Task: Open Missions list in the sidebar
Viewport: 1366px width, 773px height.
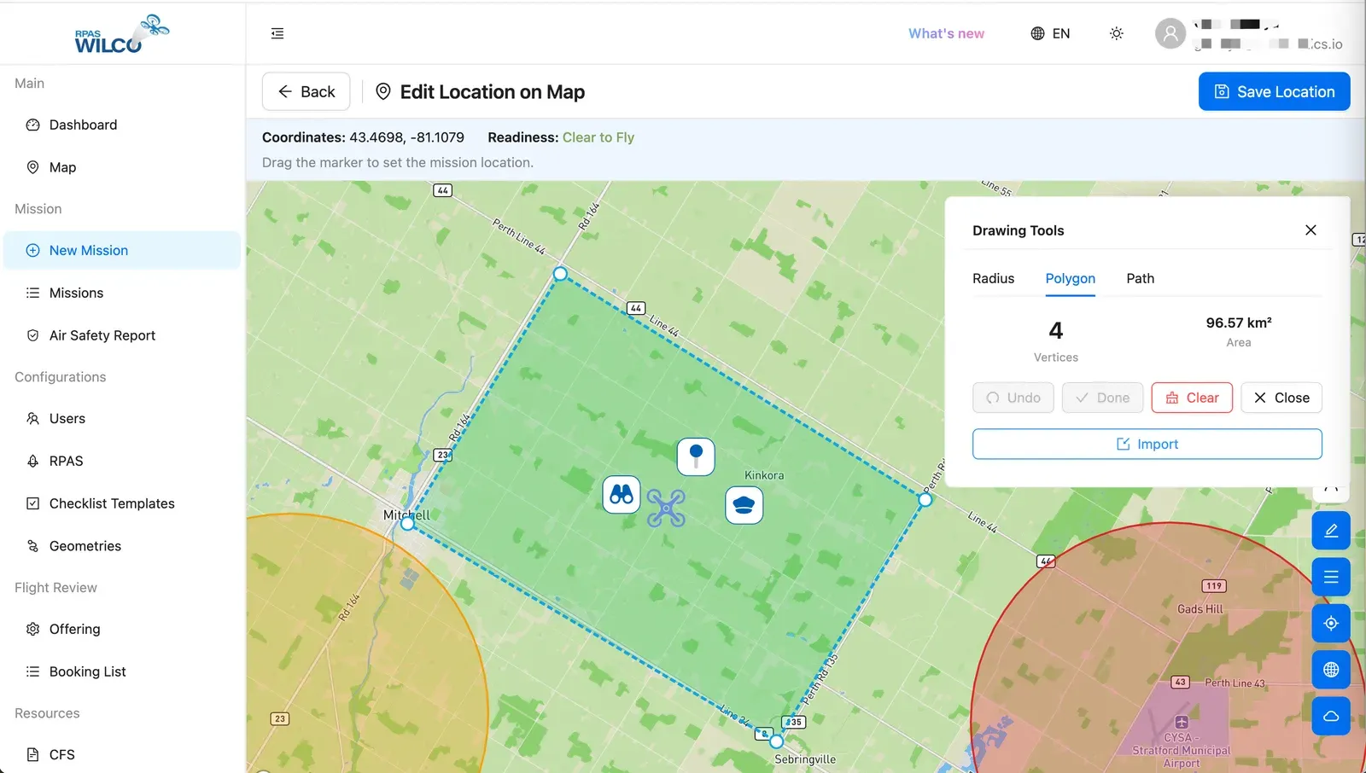Action: pos(122,293)
